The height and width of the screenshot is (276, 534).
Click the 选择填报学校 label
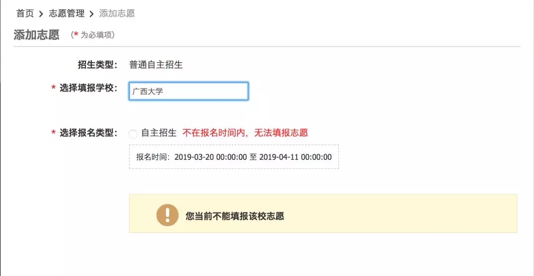pos(89,88)
